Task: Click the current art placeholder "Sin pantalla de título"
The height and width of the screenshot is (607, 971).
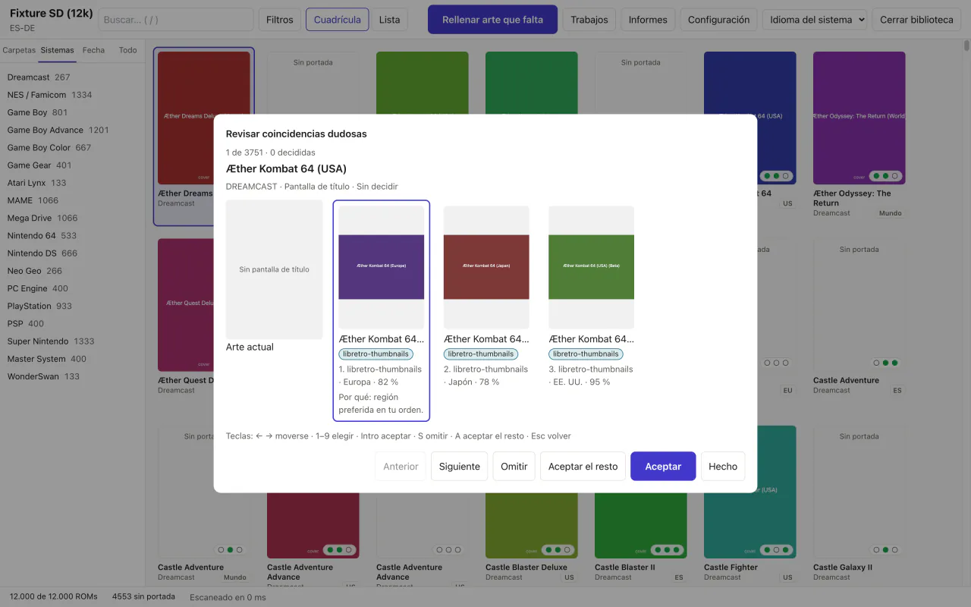Action: coord(275,269)
